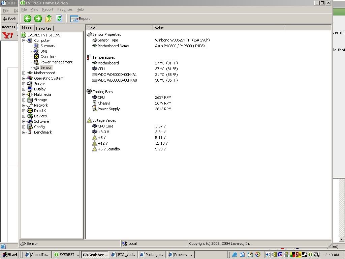The image size is (345, 259).
Task: Expand the Server tree node
Action: [24, 84]
